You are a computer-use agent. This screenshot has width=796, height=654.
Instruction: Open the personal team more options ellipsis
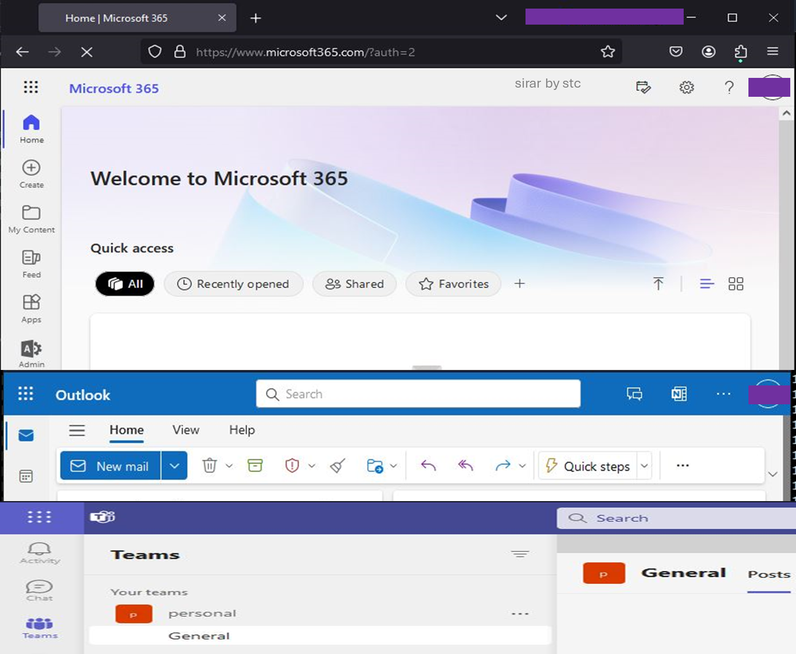coord(520,614)
